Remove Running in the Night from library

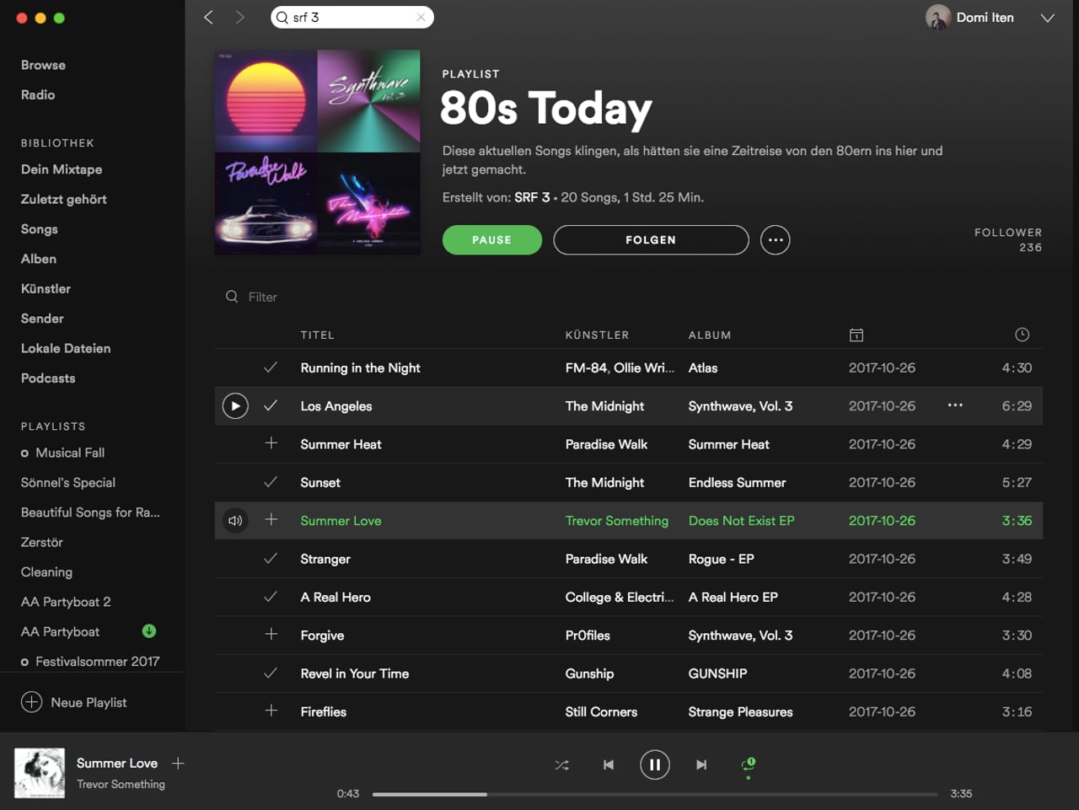coord(271,367)
